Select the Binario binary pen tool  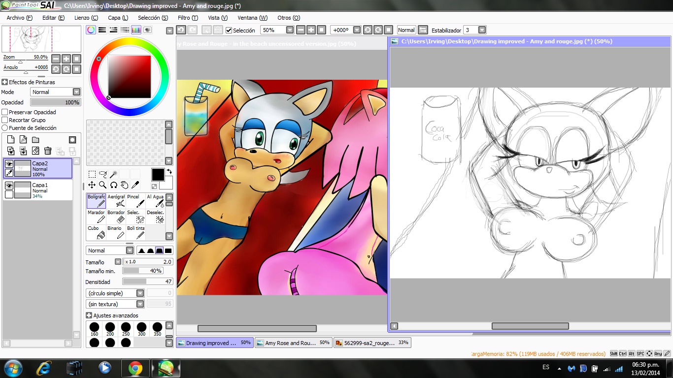pos(116,232)
